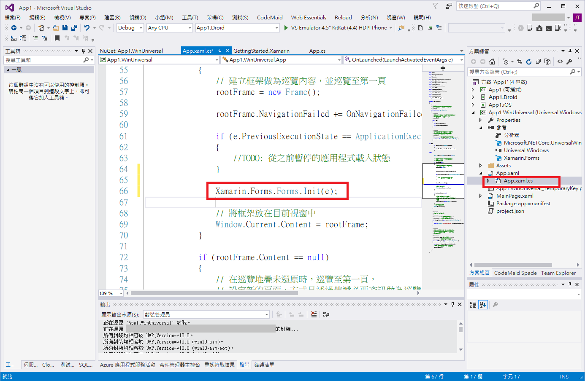Viewport: 585px width, 381px height.
Task: Open the Any CPU platform dropdown
Action: pyautogui.click(x=170, y=28)
